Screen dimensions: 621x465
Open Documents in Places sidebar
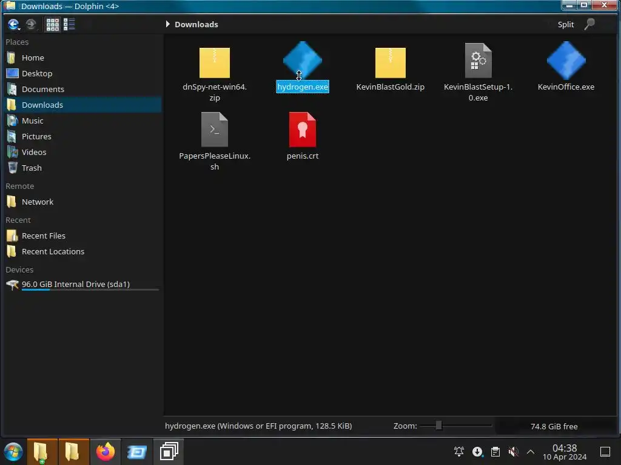82,90
